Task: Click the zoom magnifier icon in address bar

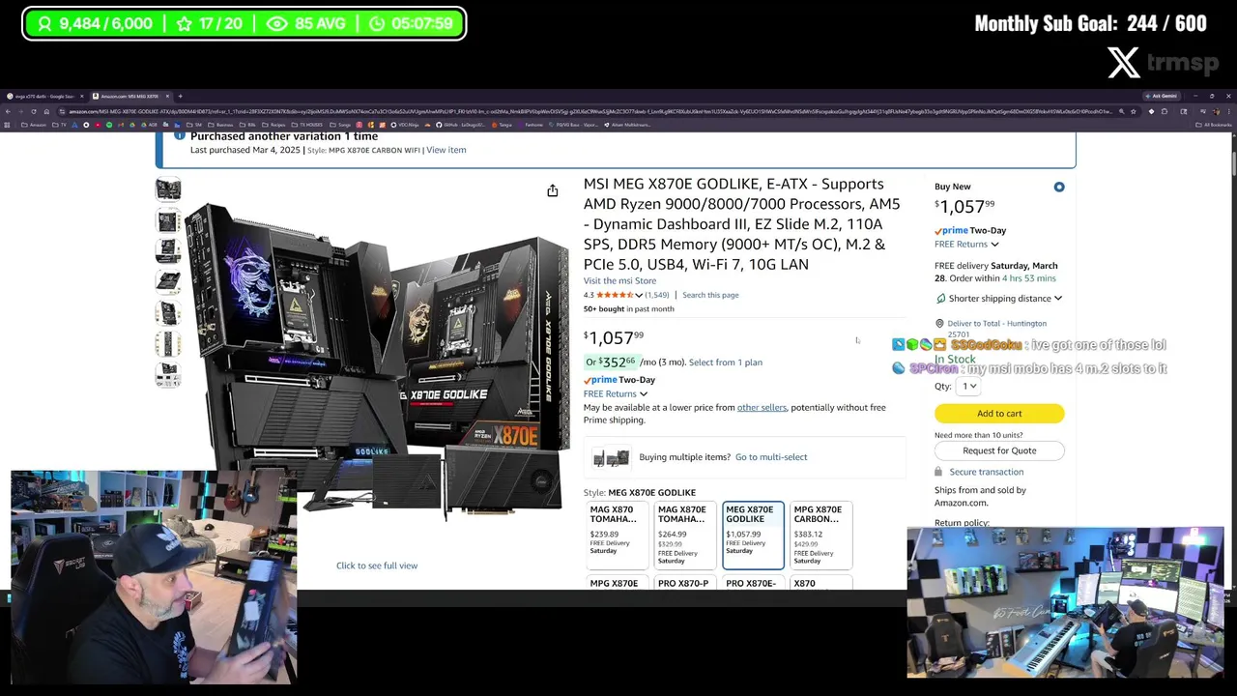Action: coord(1121,111)
